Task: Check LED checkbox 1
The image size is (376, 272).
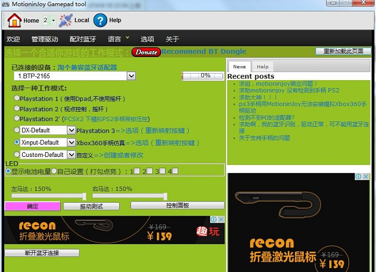Action: point(137,171)
